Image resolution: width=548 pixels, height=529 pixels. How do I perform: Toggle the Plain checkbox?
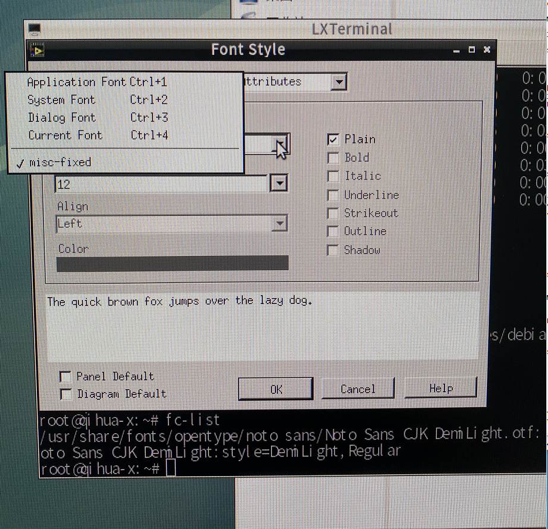333,139
